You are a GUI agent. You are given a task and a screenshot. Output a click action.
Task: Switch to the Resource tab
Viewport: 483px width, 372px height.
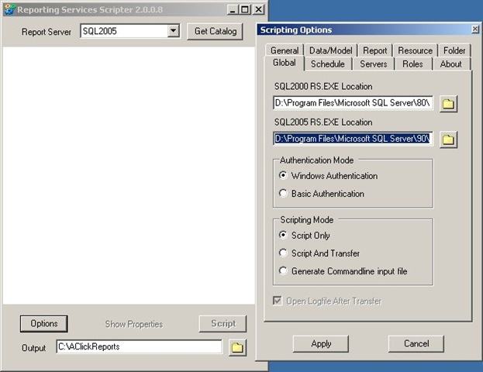tap(415, 50)
